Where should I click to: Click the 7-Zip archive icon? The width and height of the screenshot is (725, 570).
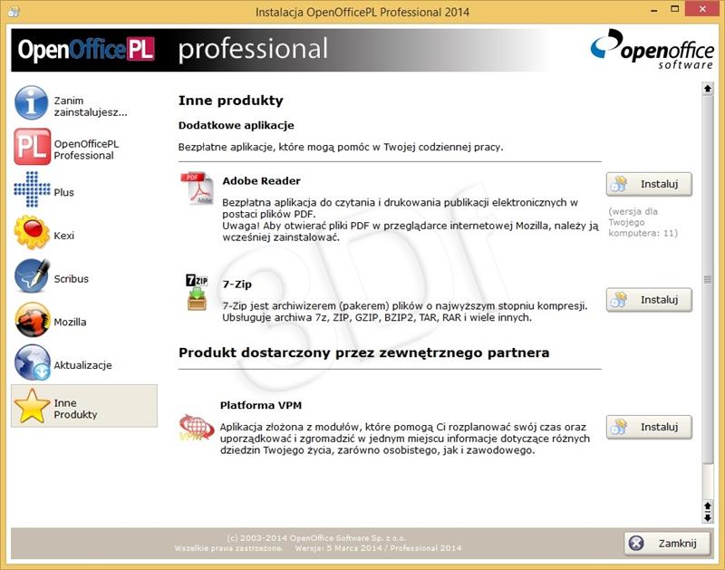point(197,292)
